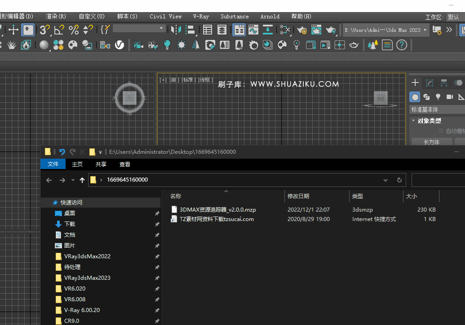Open the 渲染(R) menu
The width and height of the screenshot is (465, 325).
pos(56,17)
